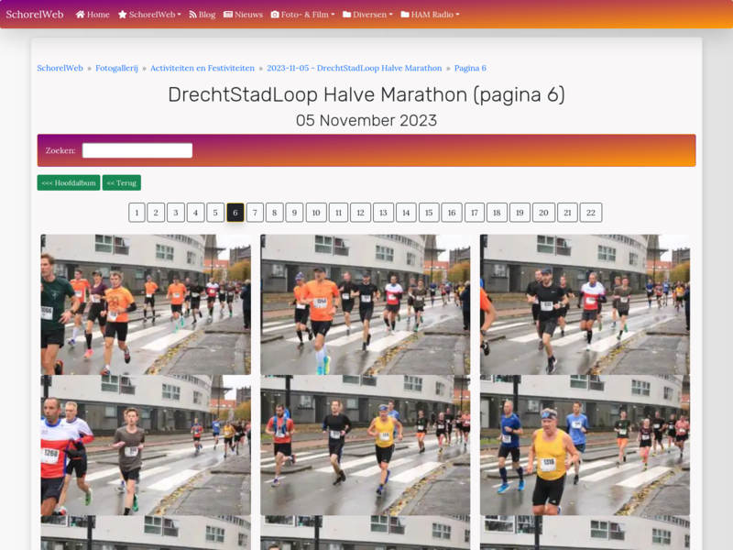Open the Blog navigation item

(x=202, y=15)
